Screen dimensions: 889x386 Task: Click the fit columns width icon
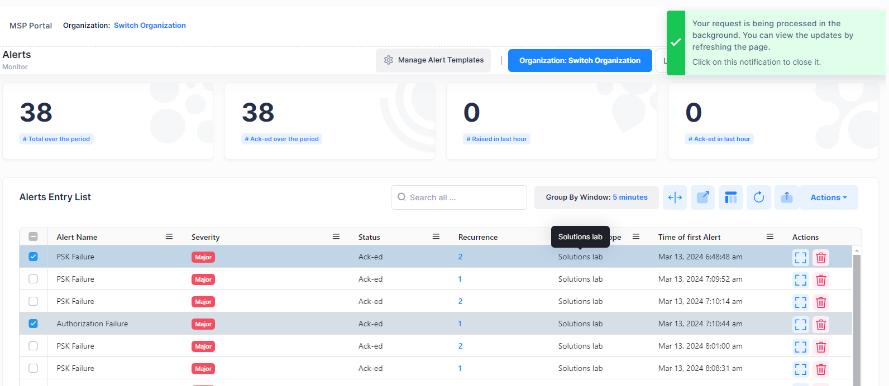click(675, 197)
